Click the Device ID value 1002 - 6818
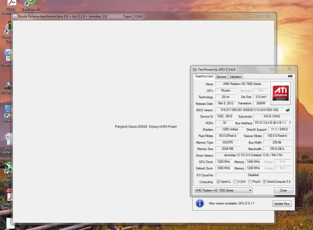The height and width of the screenshot is (230, 313). 225,116
